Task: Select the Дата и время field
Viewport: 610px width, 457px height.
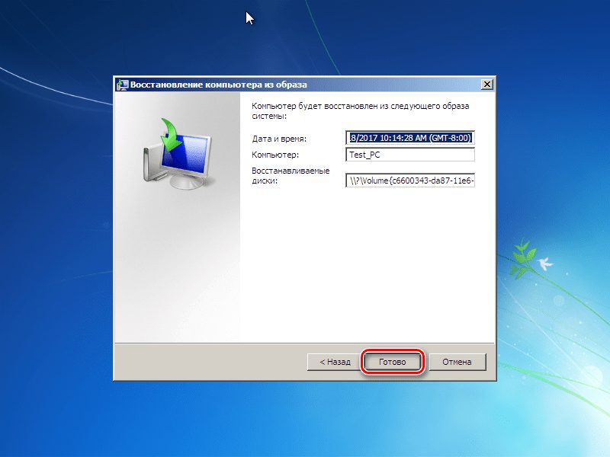Action: click(x=410, y=138)
